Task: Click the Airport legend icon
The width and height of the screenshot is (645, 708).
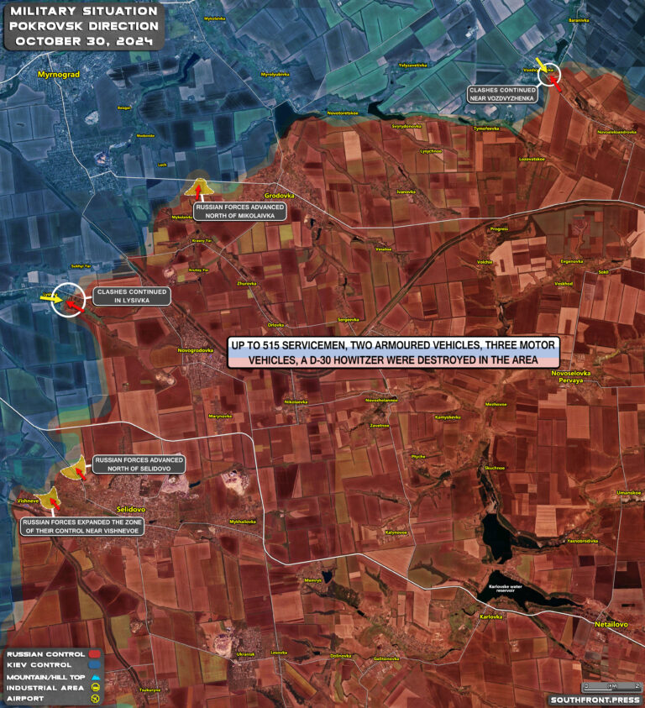Action: click(x=97, y=698)
